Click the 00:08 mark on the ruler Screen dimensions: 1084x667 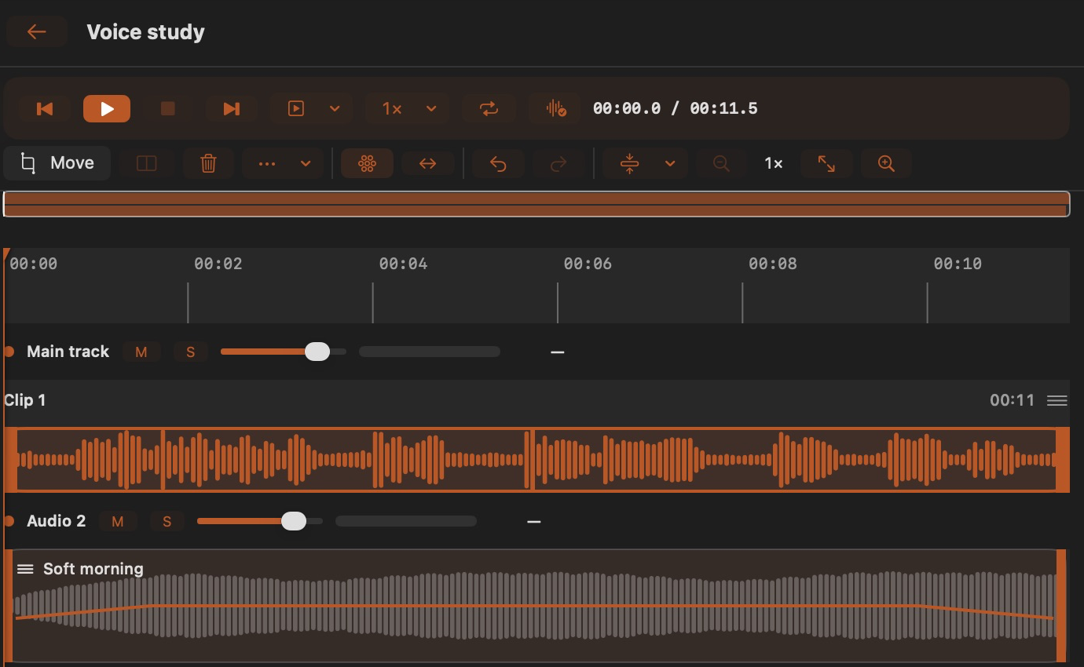coord(773,264)
